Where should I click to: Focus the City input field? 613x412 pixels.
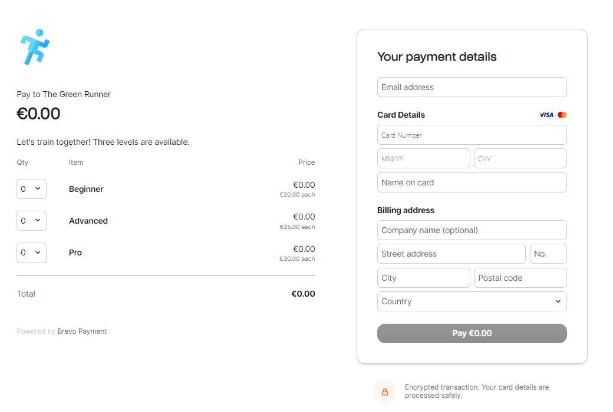click(423, 278)
